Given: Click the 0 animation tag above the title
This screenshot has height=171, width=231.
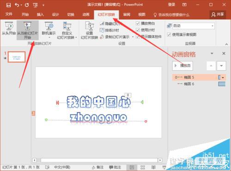Looking at the screenshot, I should tap(128, 95).
